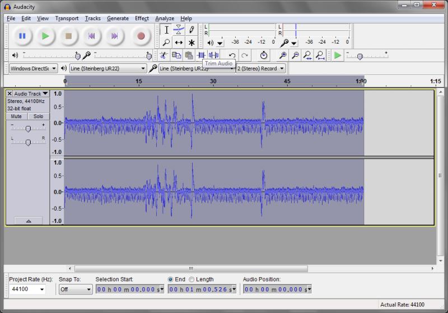Select the Envelope tool
The image size is (448, 313).
[x=179, y=30]
